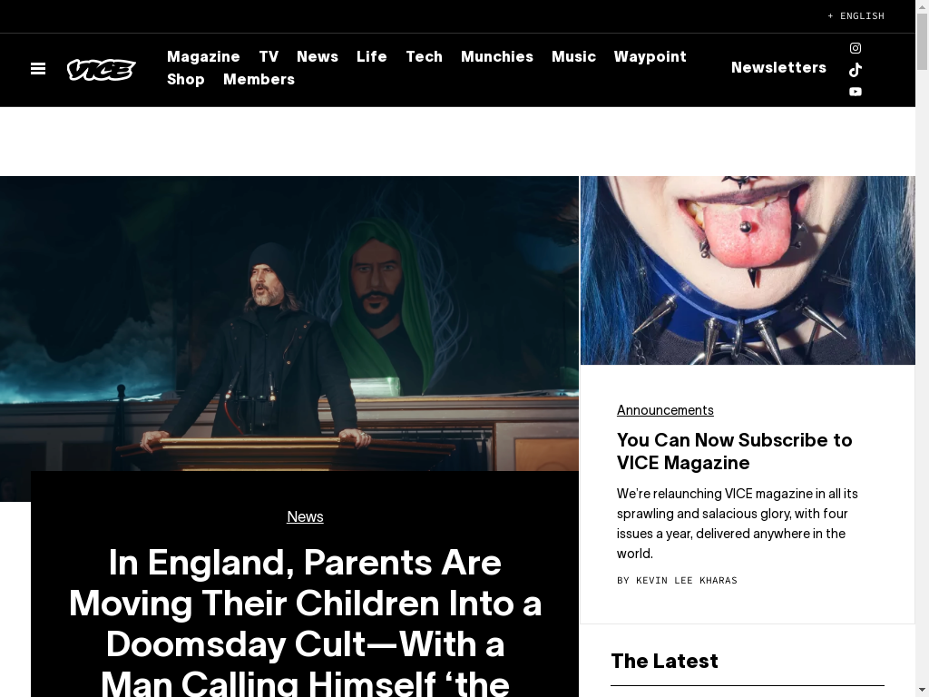Open VICE's TikTok icon
929x697 pixels.
click(855, 70)
